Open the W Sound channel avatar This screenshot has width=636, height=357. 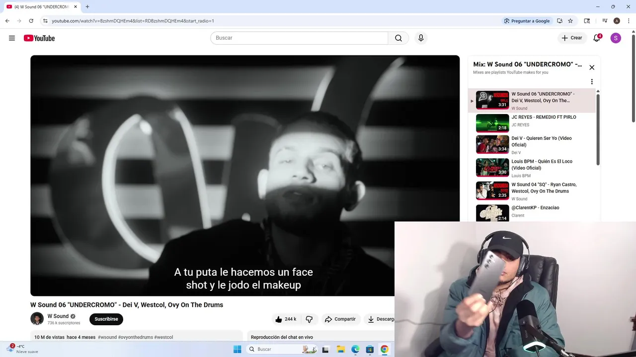(37, 319)
